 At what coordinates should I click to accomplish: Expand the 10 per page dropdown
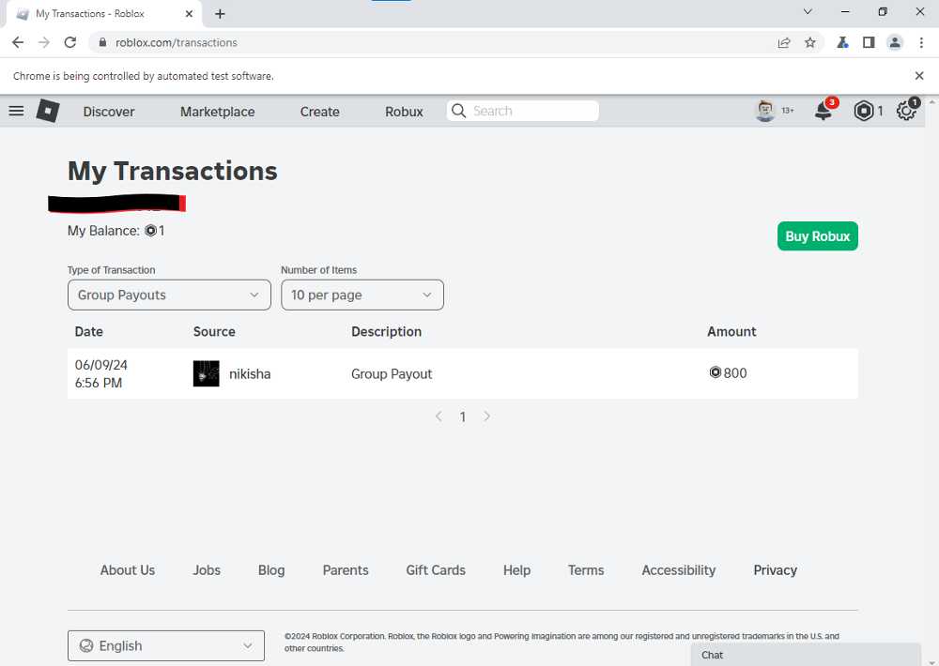click(362, 295)
